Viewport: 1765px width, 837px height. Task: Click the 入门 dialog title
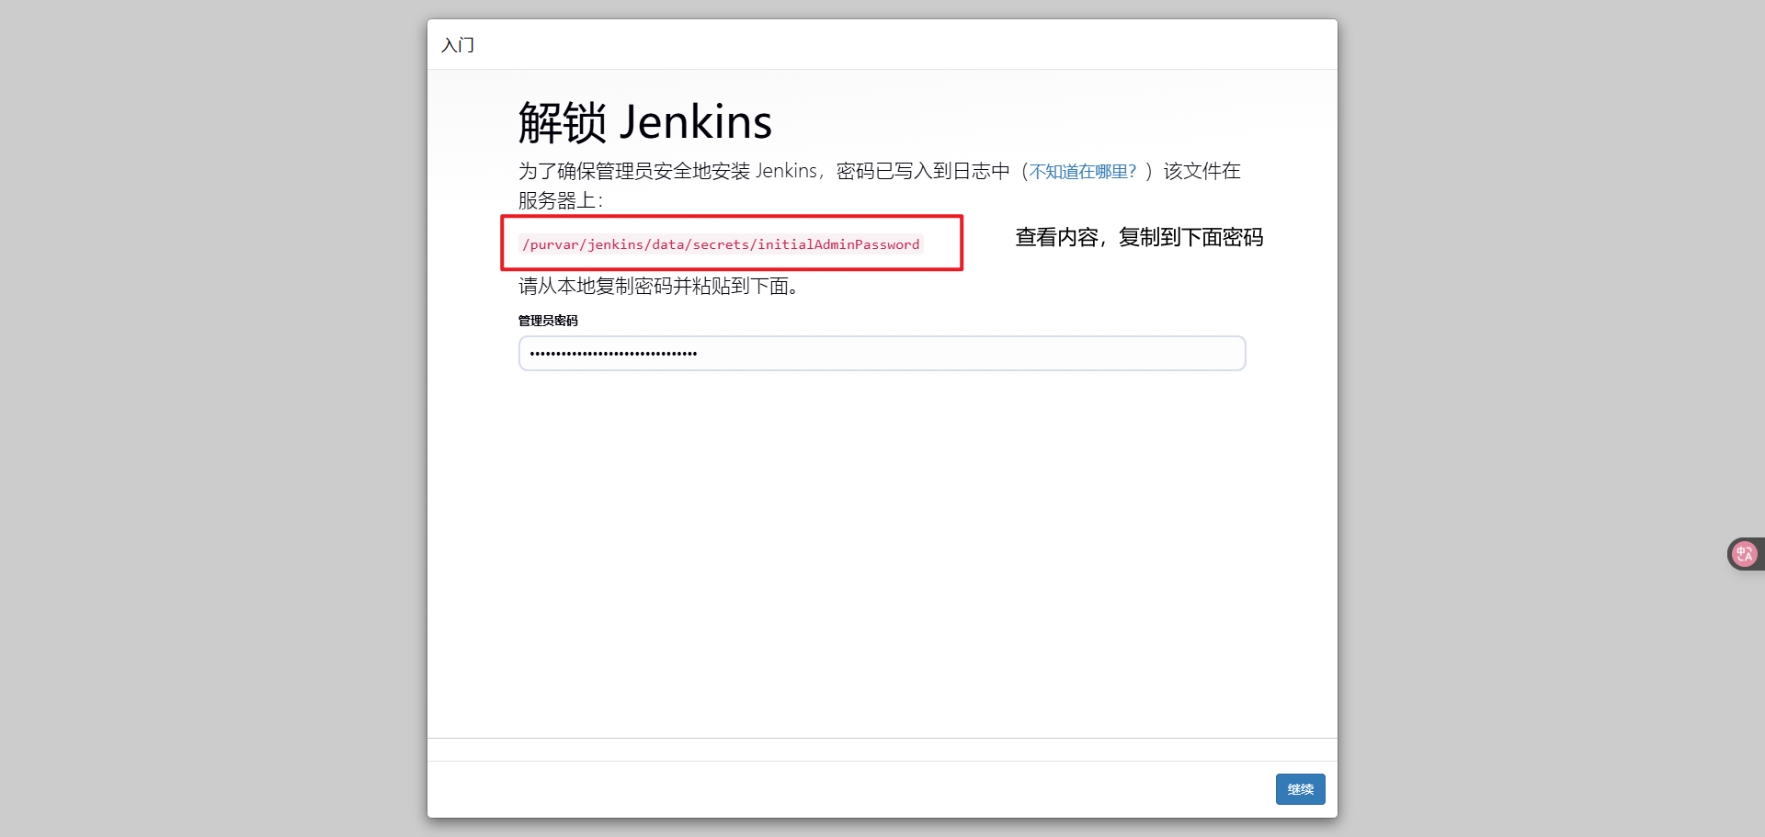[458, 45]
